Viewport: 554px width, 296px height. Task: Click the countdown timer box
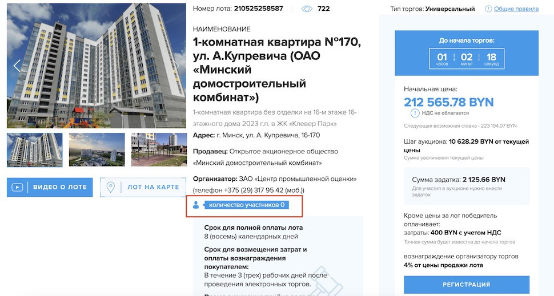(x=467, y=59)
